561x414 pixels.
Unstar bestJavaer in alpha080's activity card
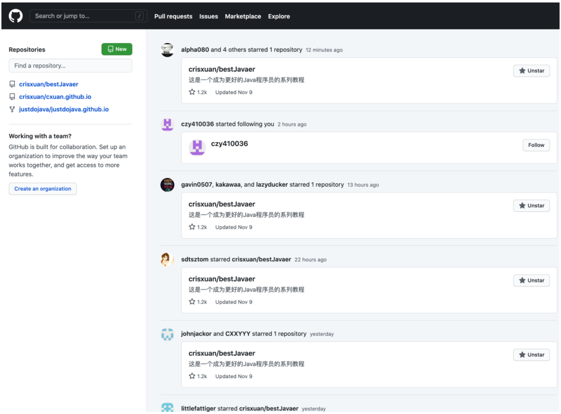tap(531, 71)
